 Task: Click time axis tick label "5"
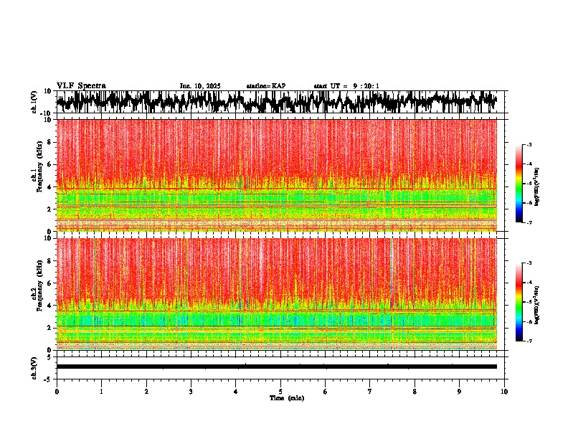pyautogui.click(x=280, y=392)
